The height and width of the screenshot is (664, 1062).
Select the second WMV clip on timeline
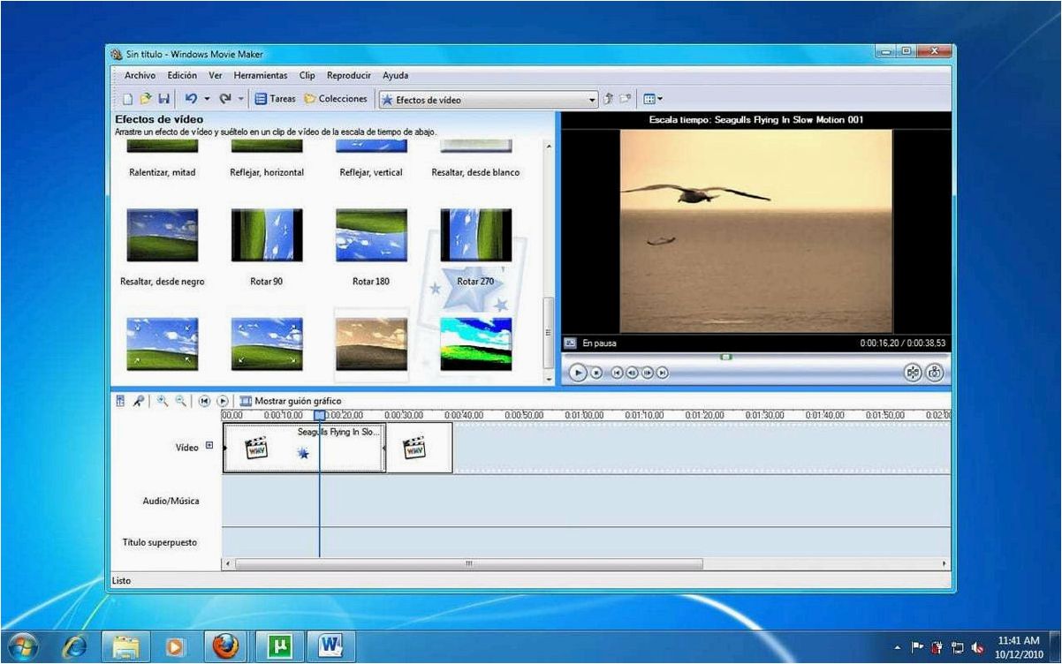(x=419, y=448)
